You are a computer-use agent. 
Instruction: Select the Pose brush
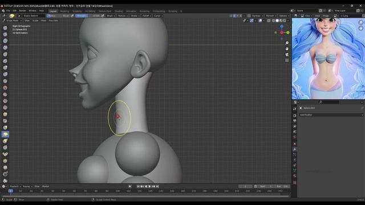(x=5, y=154)
